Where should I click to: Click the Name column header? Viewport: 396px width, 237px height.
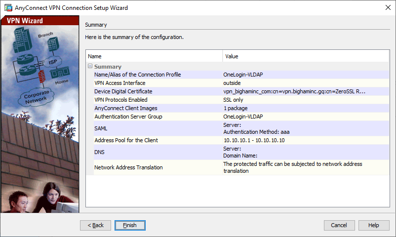coord(154,56)
